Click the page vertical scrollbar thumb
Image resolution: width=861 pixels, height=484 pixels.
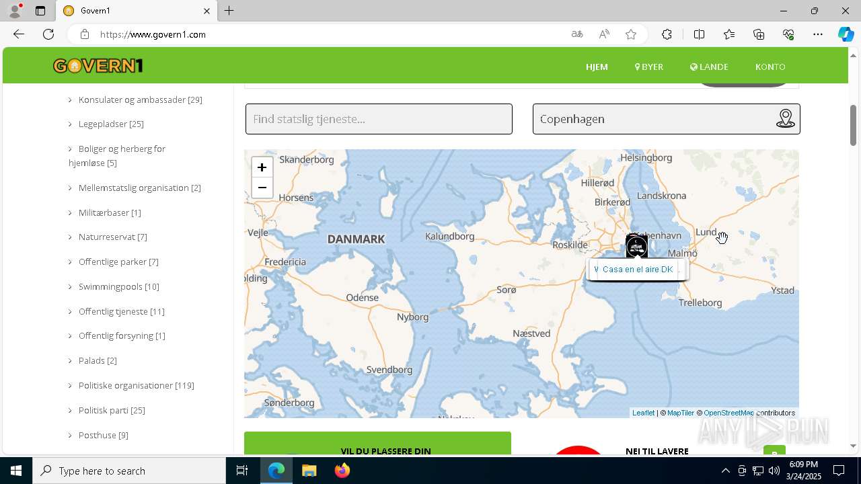click(853, 125)
